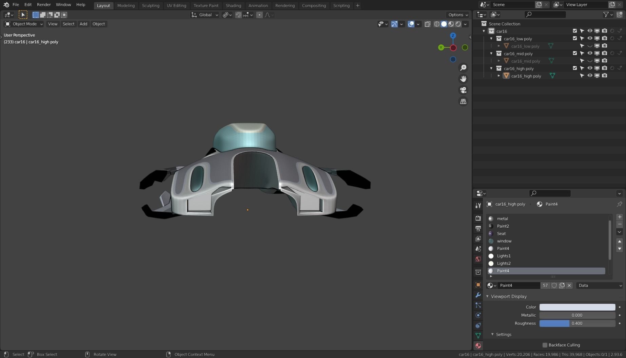Open the viewport Add menu
The height and width of the screenshot is (358, 626).
click(83, 24)
